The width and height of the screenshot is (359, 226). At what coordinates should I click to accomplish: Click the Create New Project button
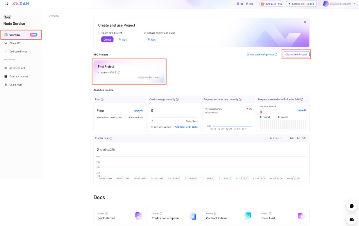point(296,55)
